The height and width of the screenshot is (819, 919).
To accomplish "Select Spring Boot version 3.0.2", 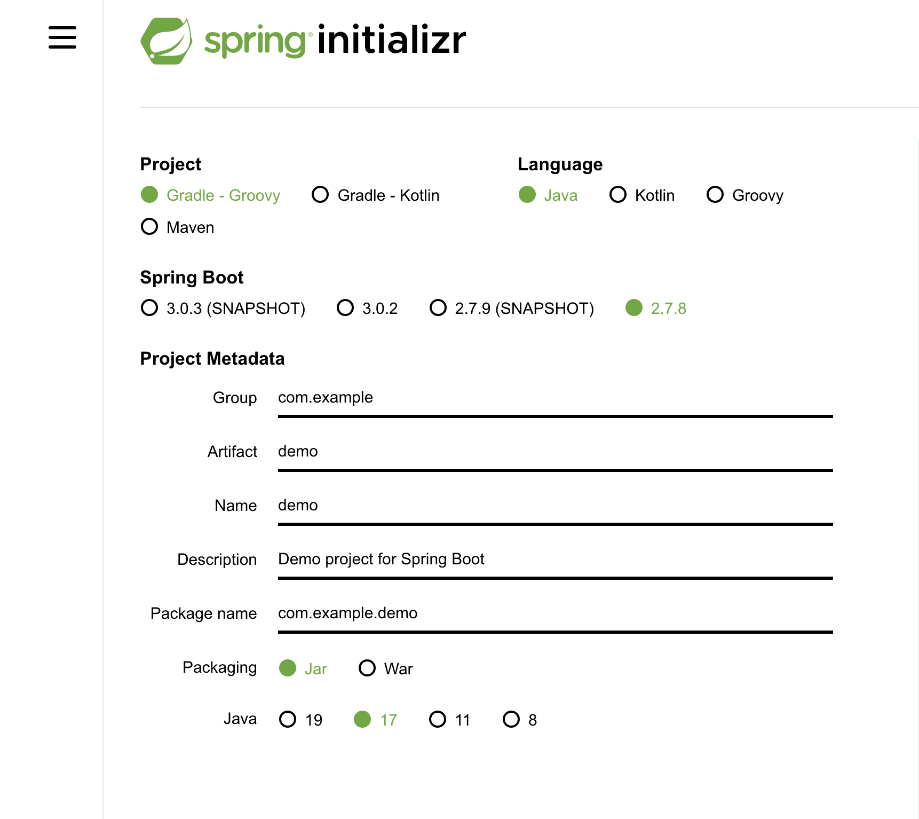I will coord(367,308).
